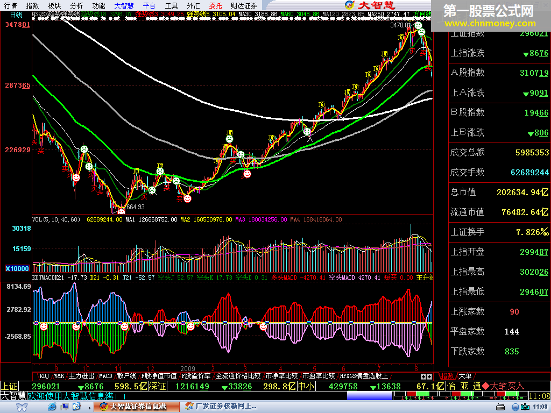Click the keyboard tray icon
This screenshot has height=413, width=551.
[501, 407]
